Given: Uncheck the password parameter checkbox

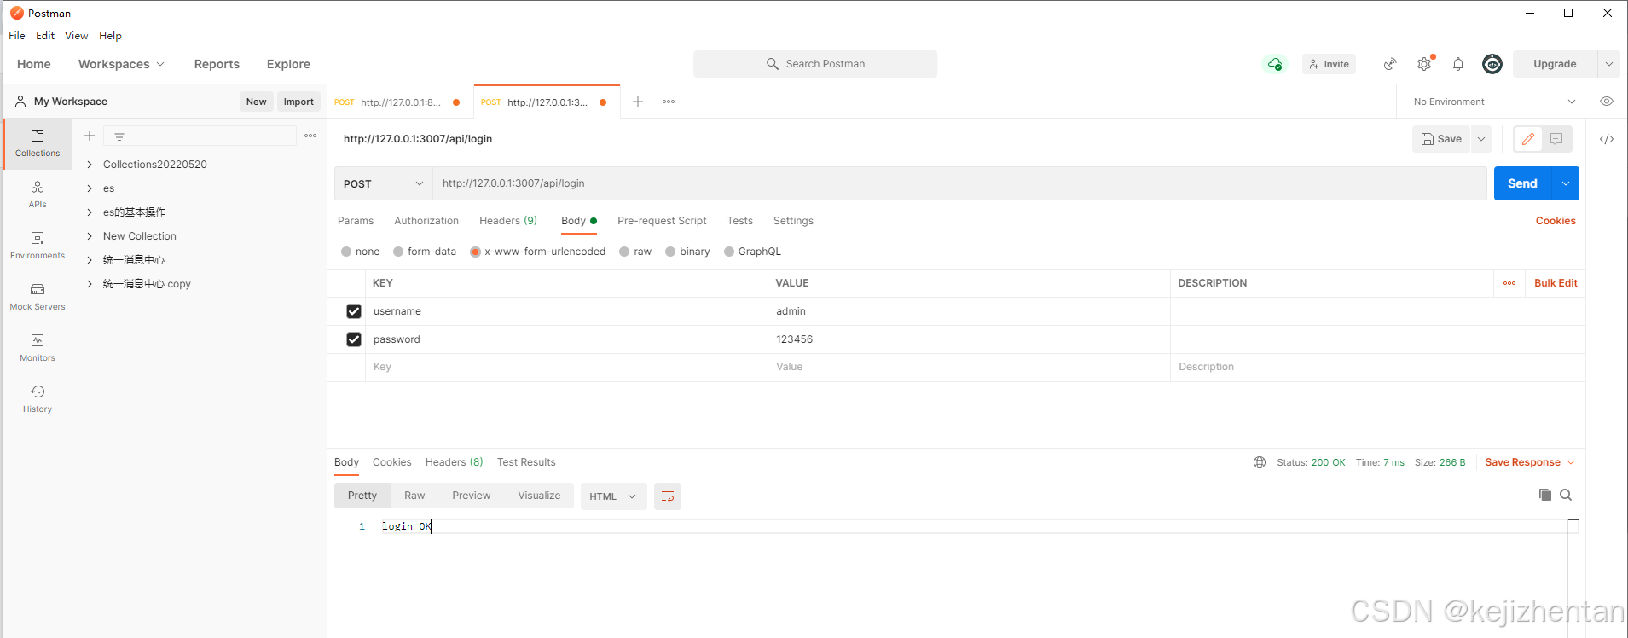Looking at the screenshot, I should tap(354, 339).
